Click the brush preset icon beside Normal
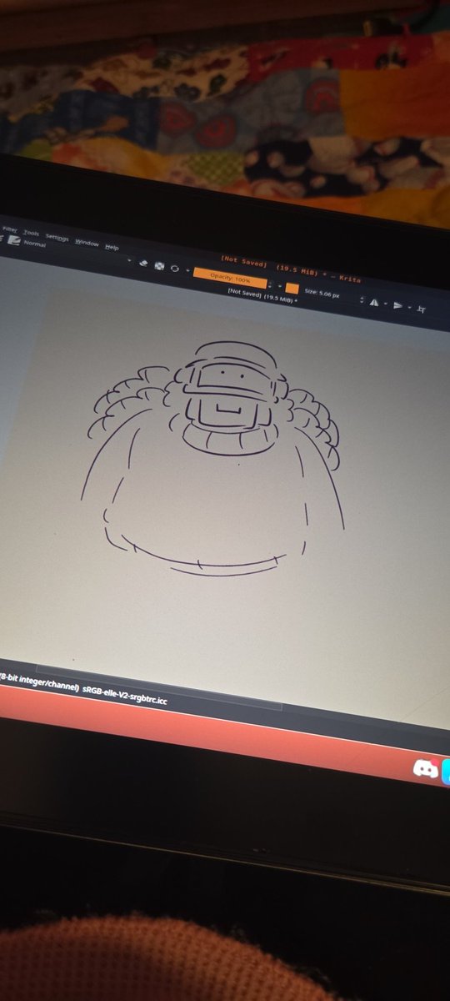 [x=13, y=240]
